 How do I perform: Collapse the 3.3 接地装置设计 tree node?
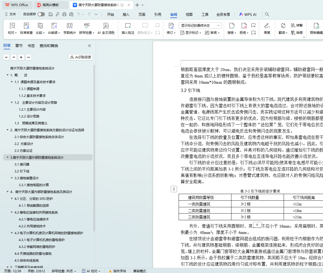[12, 178]
